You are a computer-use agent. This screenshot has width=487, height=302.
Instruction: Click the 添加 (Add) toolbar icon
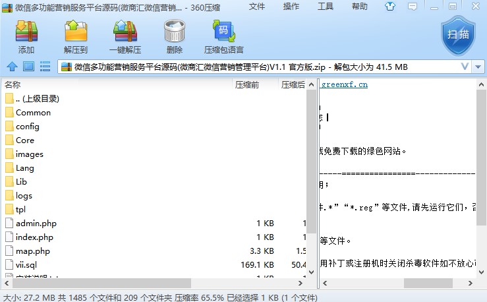[x=26, y=32]
